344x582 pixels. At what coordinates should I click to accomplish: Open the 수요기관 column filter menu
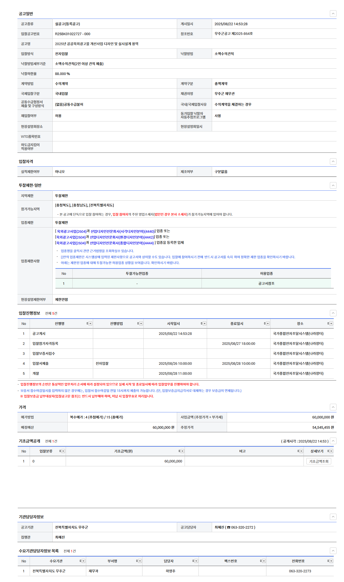83,561
